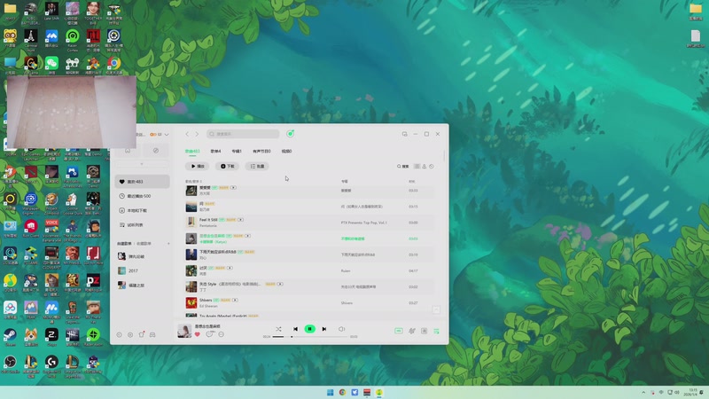Click the Download button
The image size is (709, 399).
[227, 166]
